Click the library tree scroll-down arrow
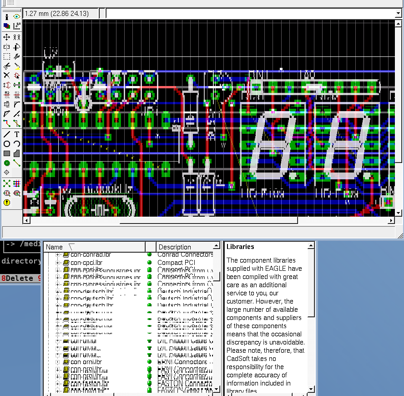The image size is (404, 396). [217, 389]
